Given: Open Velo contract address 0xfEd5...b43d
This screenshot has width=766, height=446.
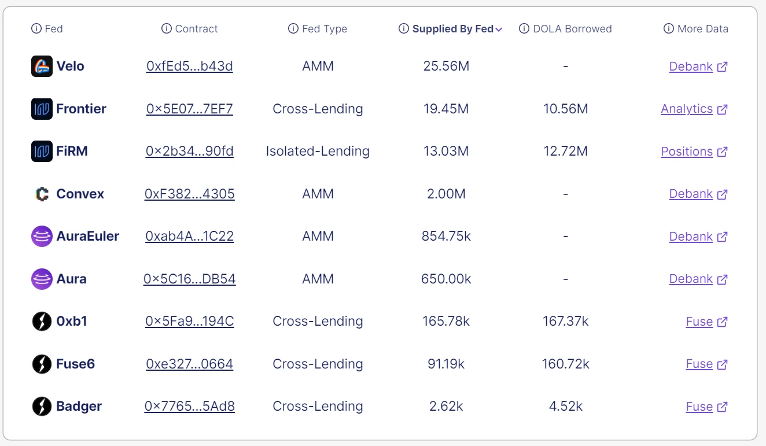Looking at the screenshot, I should tap(190, 67).
